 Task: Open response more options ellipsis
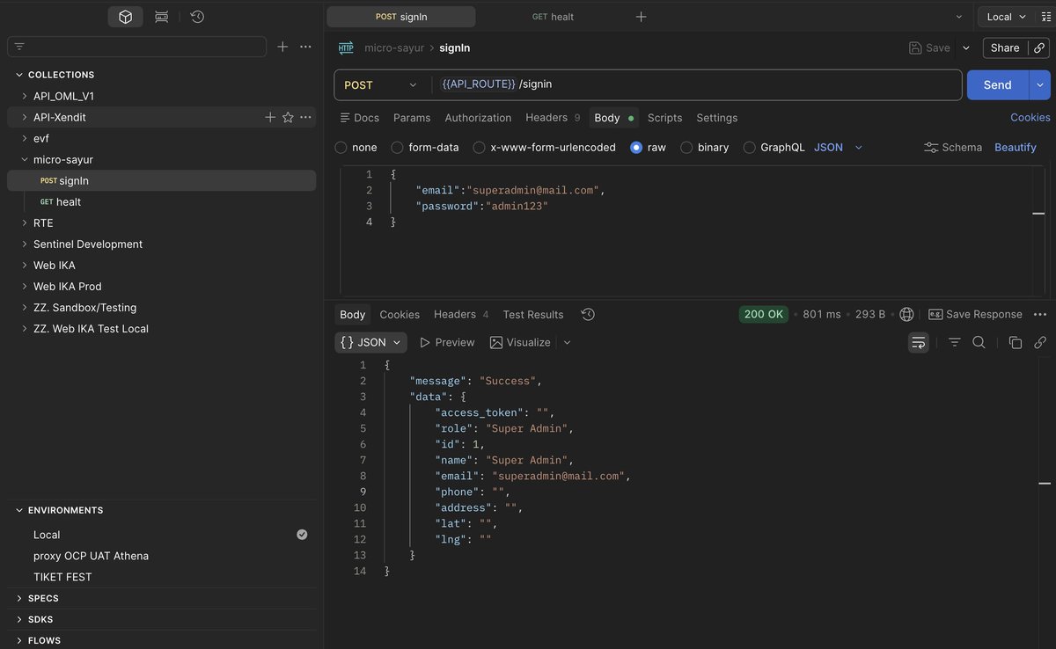pos(1040,314)
